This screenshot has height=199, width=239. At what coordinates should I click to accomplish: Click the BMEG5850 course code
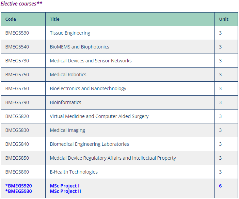[x=17, y=158]
